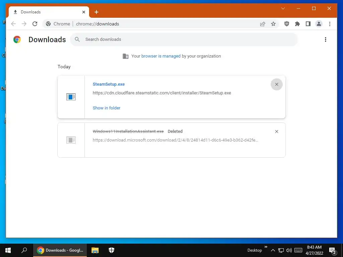Open a new tab with plus
Viewport: 343px width, 257px height.
pos(96,12)
